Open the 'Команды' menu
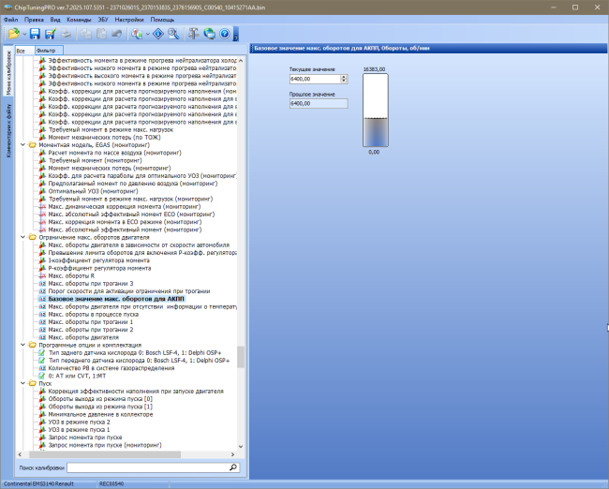Viewport: 609px width, 489px height. (79, 20)
